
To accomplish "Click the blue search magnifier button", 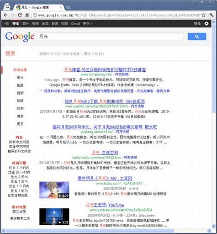I will [x=197, y=37].
